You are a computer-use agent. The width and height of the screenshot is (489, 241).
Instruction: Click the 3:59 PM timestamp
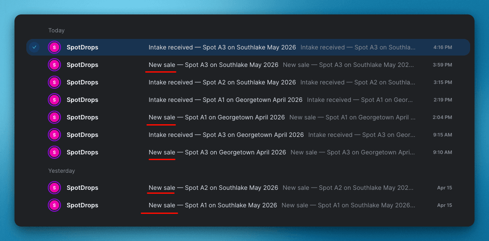point(442,65)
